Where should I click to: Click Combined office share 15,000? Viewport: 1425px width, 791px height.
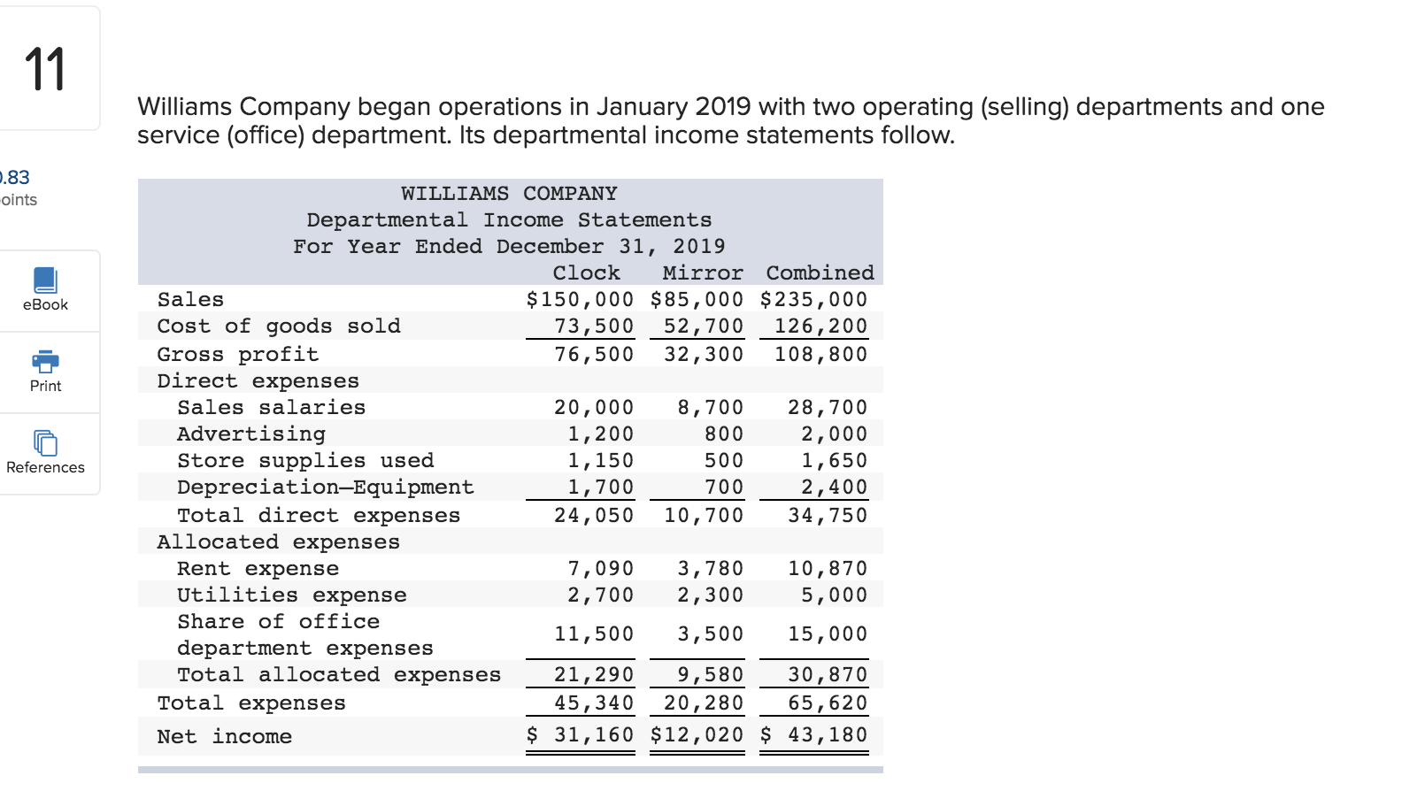point(828,634)
